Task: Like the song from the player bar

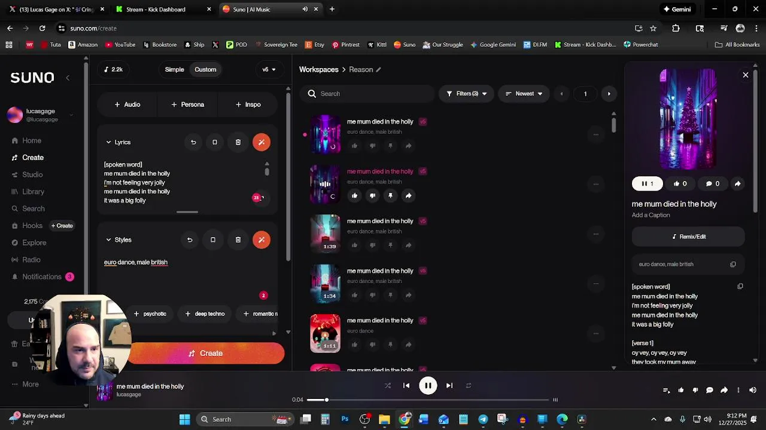Action: (x=680, y=390)
